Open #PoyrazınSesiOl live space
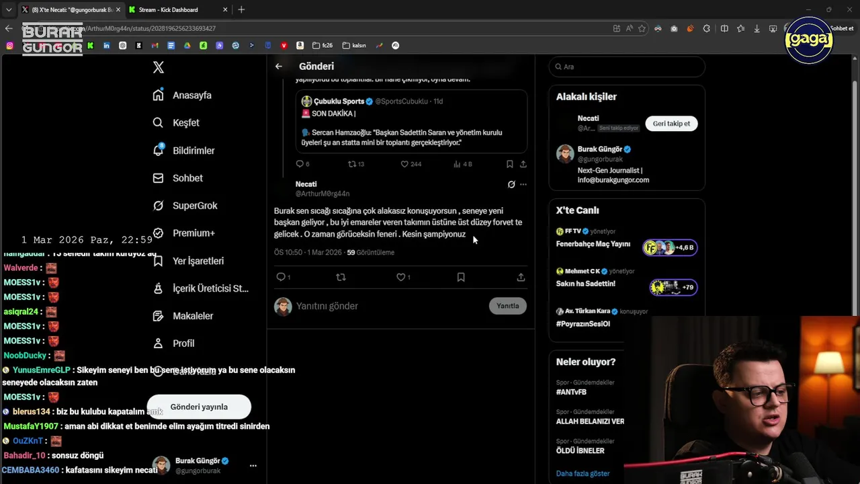This screenshot has height=484, width=860. click(x=583, y=323)
